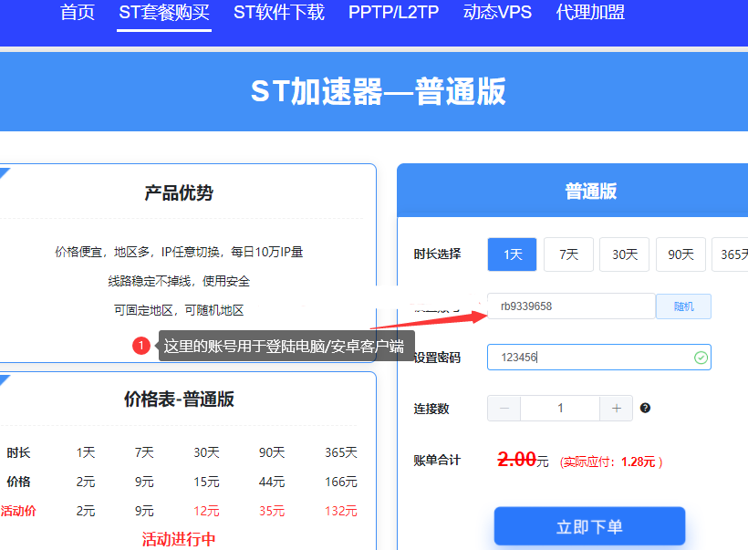The height and width of the screenshot is (550, 748).
Task: Increase connection count with plus button
Action: coord(616,409)
